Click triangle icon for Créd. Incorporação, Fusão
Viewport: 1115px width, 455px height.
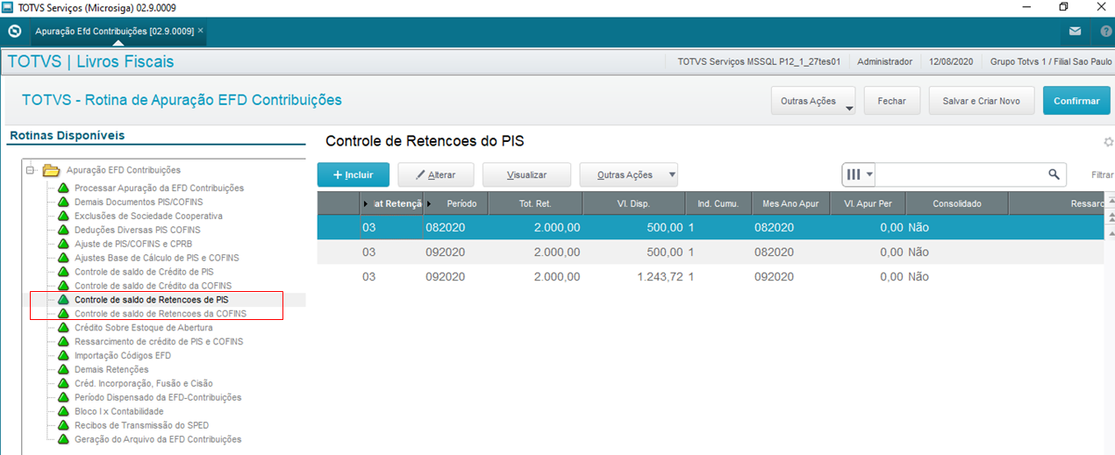(x=63, y=384)
